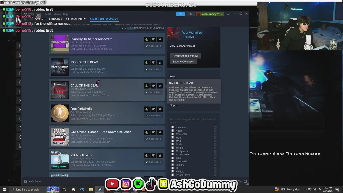The width and height of the screenshot is (343, 193).
Task: Open the LIBRARY tab
Action: (56, 19)
